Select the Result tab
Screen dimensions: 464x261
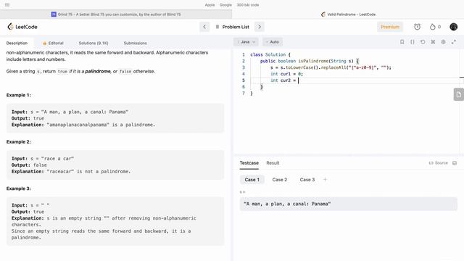(273, 163)
